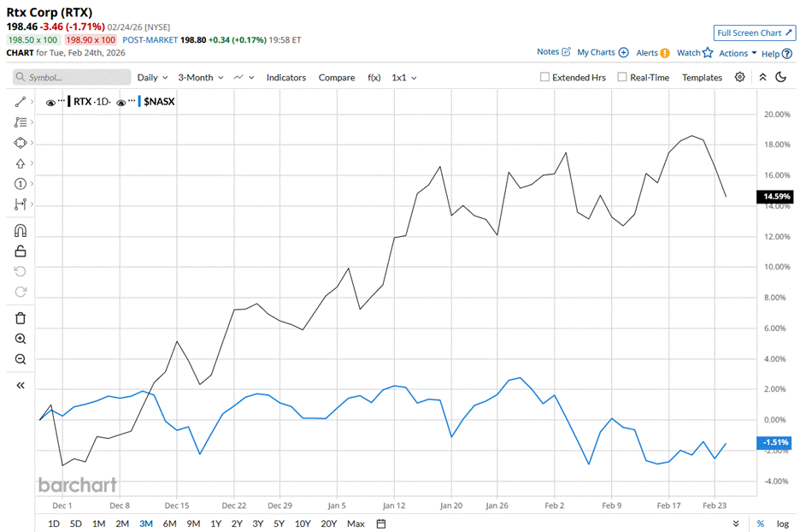Image resolution: width=800 pixels, height=532 pixels.
Task: Zoom in with the magnifier plus icon
Action: pyautogui.click(x=21, y=339)
